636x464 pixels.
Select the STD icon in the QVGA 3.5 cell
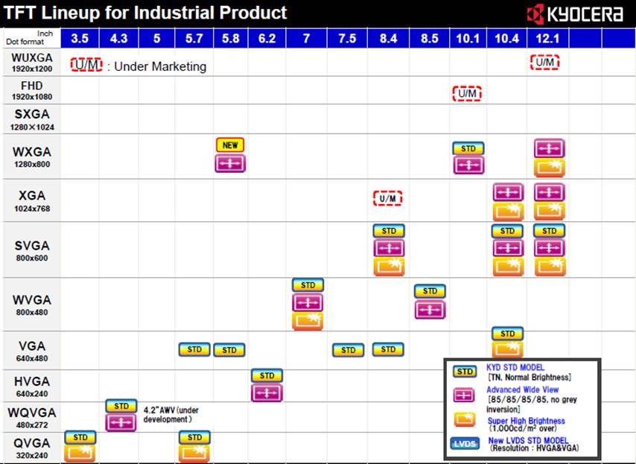coord(80,437)
